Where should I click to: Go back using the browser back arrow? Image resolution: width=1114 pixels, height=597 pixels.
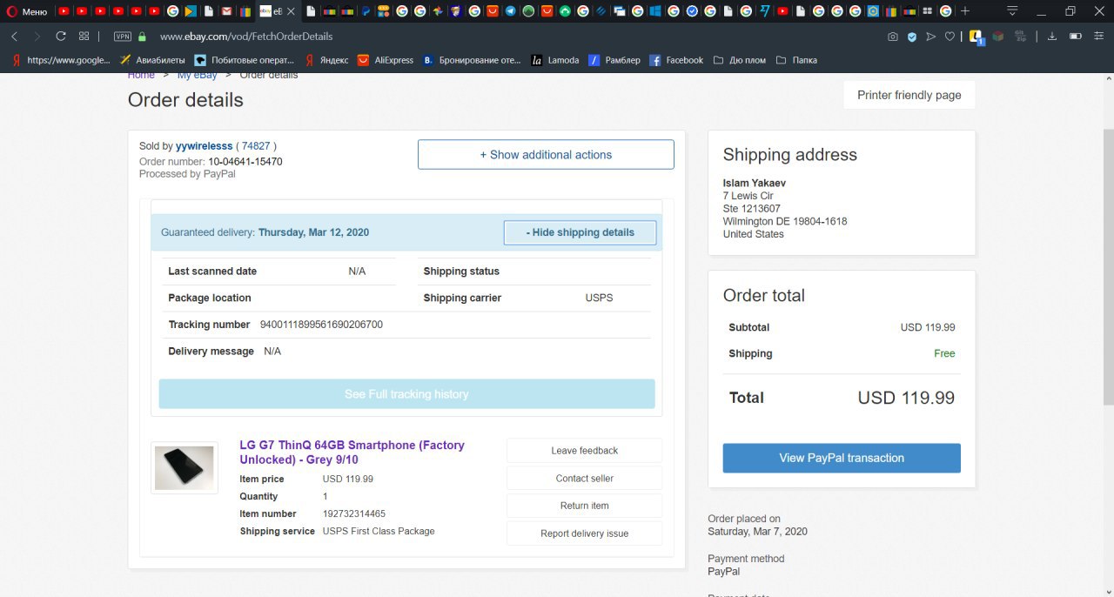coord(15,37)
